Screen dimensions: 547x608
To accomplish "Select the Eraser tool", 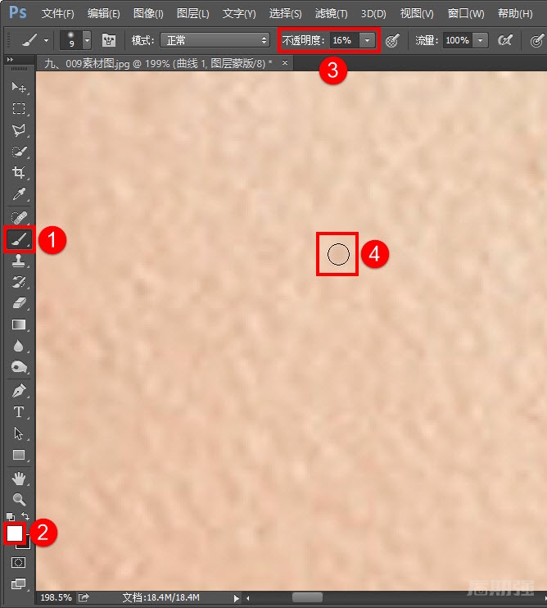I will tap(19, 303).
